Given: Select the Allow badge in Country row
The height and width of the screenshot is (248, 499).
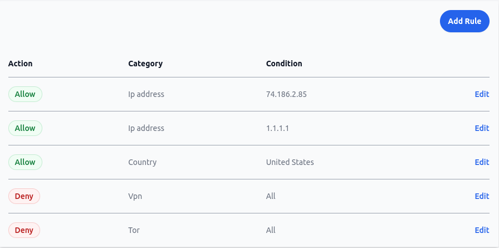Looking at the screenshot, I should (25, 162).
